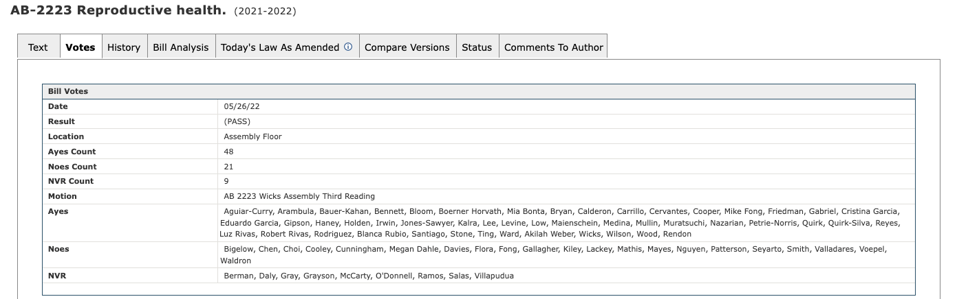Switch to the History tab
This screenshot has height=299, width=957.
tap(124, 47)
